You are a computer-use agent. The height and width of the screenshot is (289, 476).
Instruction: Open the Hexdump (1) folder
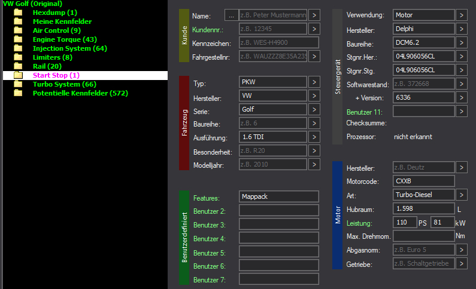coord(55,13)
